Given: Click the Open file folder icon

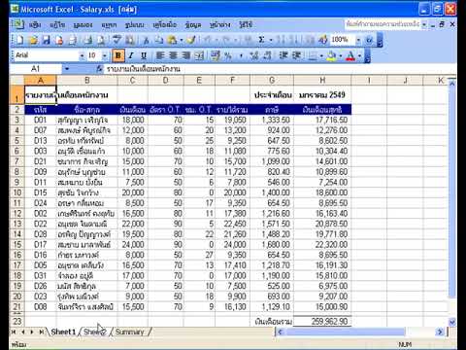Looking at the screenshot, I should click(33, 40).
